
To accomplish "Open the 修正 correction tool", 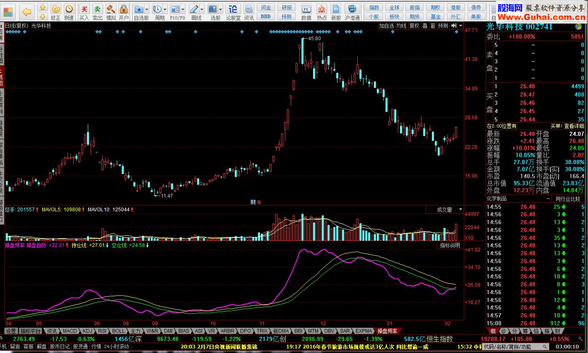I will pyautogui.click(x=55, y=9).
